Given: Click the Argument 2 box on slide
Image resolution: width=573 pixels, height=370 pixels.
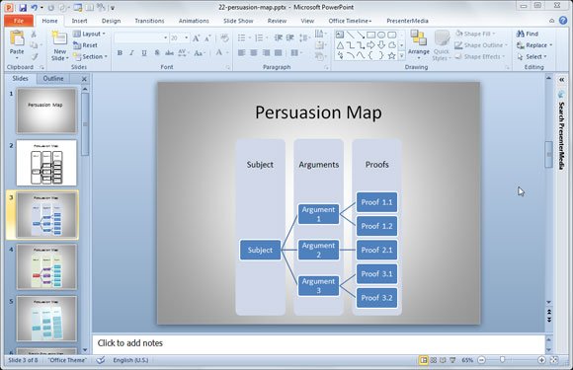Looking at the screenshot, I should (x=318, y=250).
